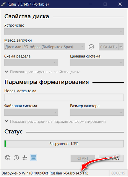Screen dimensions: 128x177
Task: Click the Загружено progress bar
Action: [64, 144]
